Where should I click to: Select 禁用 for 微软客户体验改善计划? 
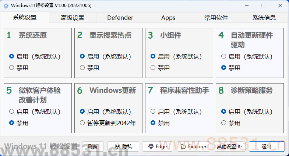[19, 123]
